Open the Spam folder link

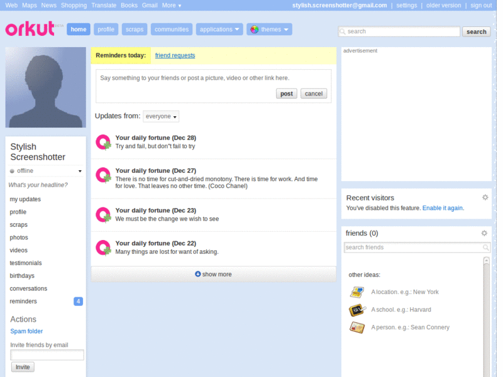[26, 331]
